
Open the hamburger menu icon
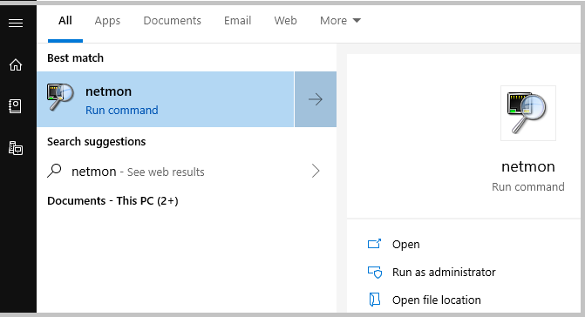click(x=16, y=24)
